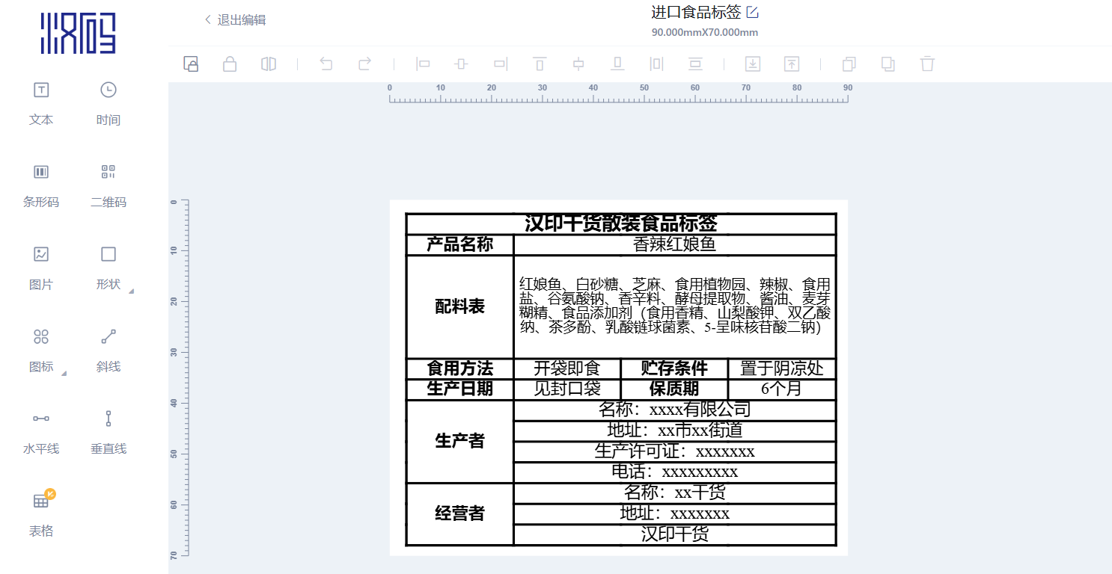Click the padlock lock-element icon

click(230, 64)
